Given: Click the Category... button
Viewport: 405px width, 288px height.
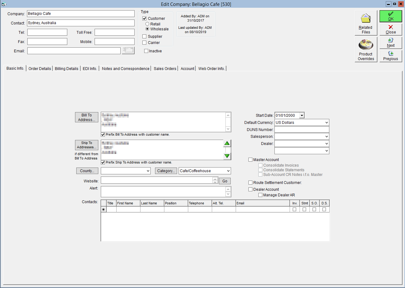Looking at the screenshot, I should coord(166,171).
